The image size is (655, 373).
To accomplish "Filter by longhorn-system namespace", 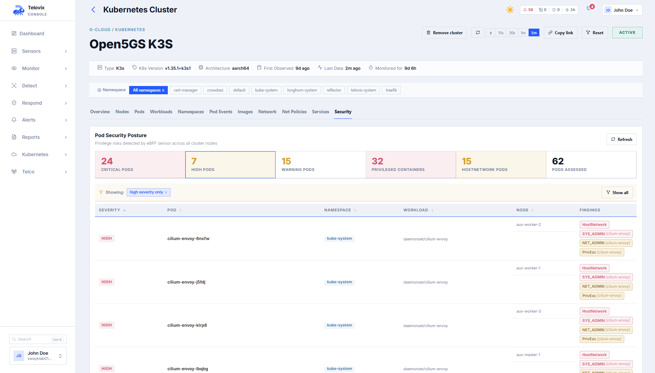I will [302, 90].
